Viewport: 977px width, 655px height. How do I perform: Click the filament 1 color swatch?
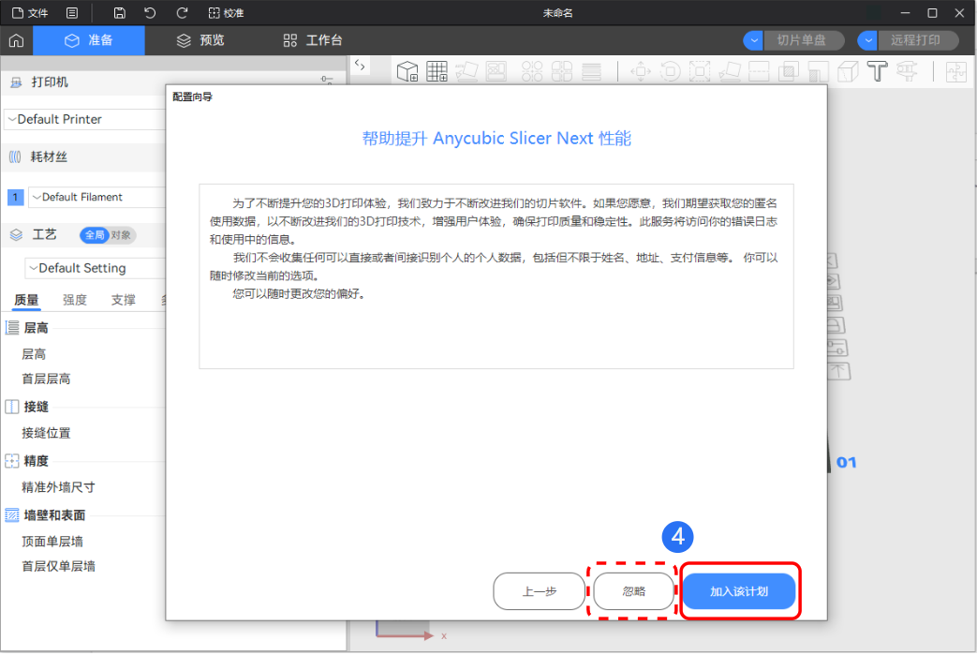click(16, 197)
